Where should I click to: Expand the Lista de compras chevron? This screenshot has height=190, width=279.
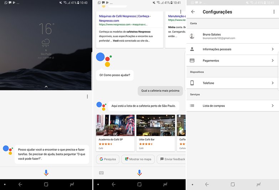[x=273, y=106]
